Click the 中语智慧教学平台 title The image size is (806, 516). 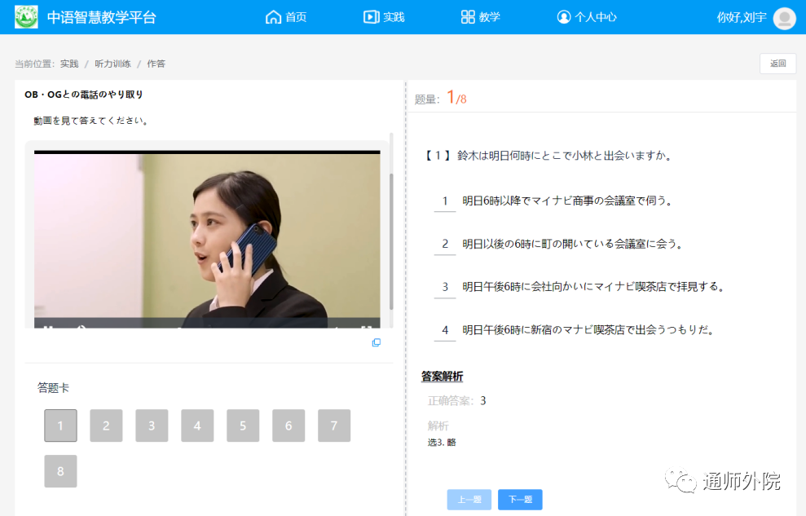coord(102,17)
